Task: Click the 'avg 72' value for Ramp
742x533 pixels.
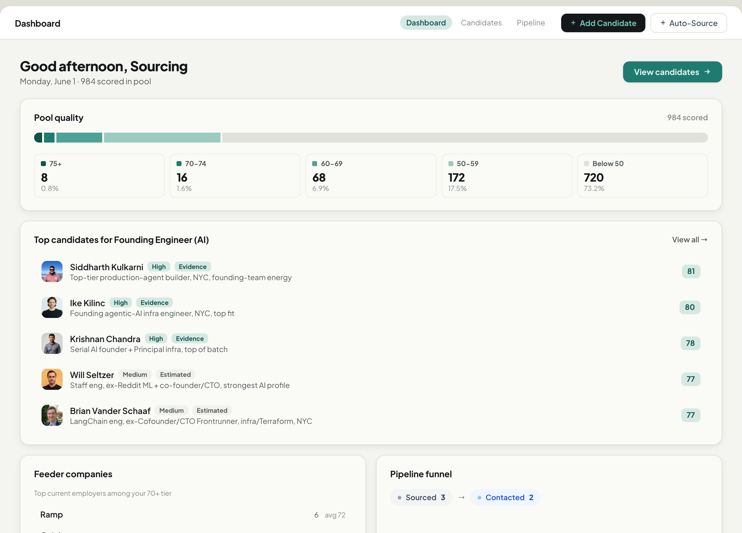Action: click(335, 515)
